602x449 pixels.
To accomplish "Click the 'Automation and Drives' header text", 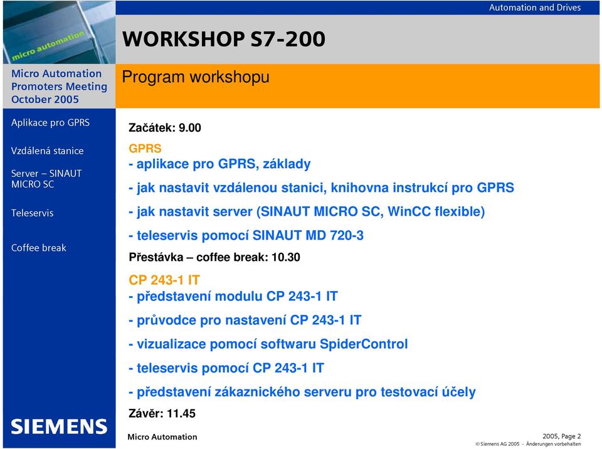I will (535, 8).
